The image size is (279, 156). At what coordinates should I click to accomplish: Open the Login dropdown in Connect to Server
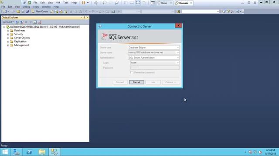click(177, 63)
